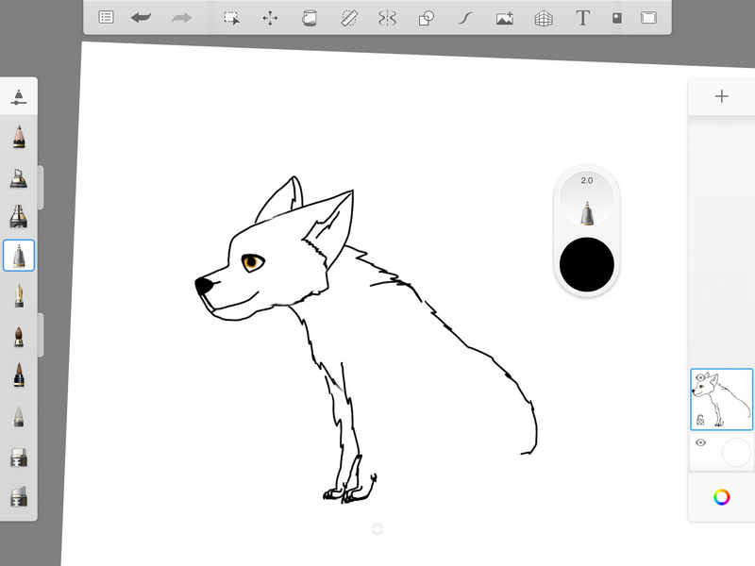Screen dimensions: 755x566
Task: Select the Selection tool
Action: [x=231, y=17]
